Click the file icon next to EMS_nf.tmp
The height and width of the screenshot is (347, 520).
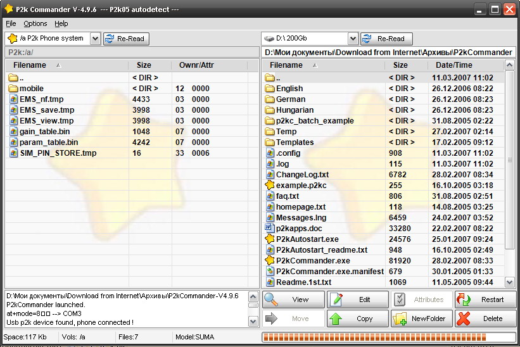point(13,99)
